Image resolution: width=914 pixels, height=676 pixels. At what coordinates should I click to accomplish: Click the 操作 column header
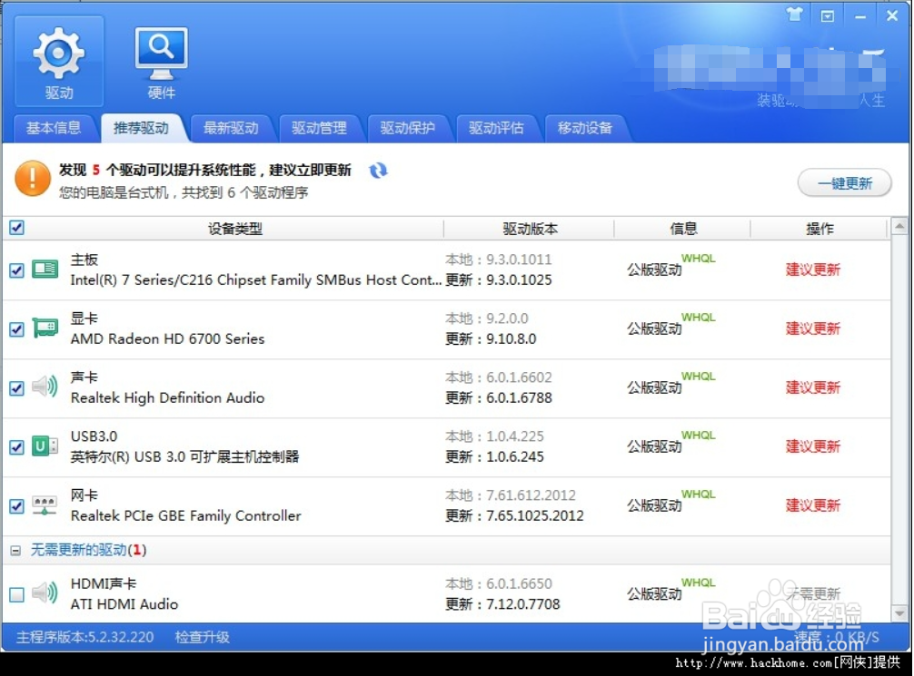(820, 229)
